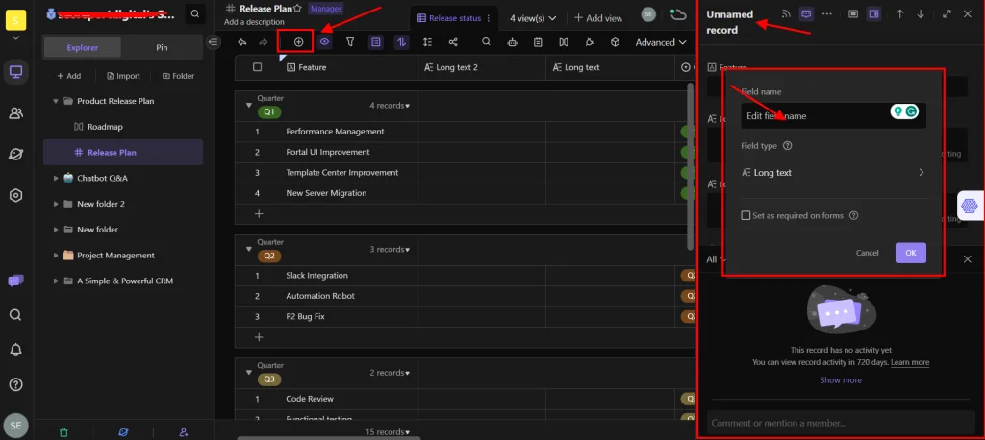Click the Field name input box
985x440 pixels.
pyautogui.click(x=813, y=116)
